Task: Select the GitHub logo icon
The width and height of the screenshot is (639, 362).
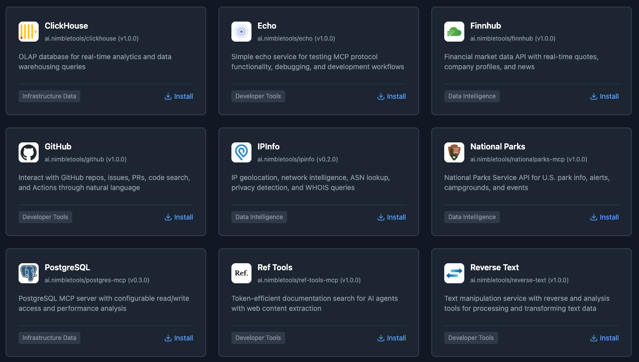Action: (28, 152)
